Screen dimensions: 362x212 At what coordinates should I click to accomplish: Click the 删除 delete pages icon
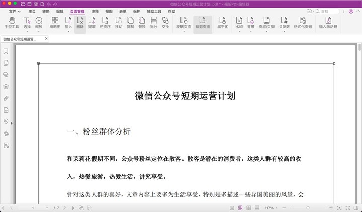tap(80, 23)
